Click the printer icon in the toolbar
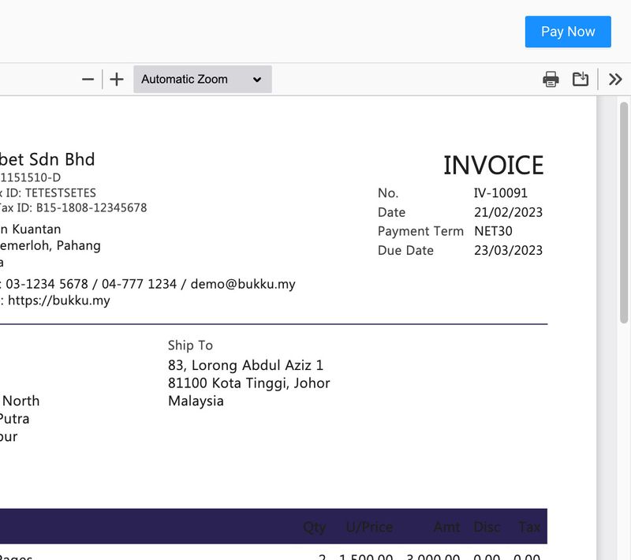 (x=550, y=79)
